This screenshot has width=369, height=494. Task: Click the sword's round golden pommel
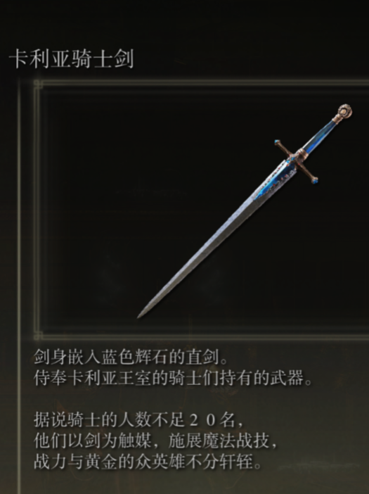pos(344,112)
